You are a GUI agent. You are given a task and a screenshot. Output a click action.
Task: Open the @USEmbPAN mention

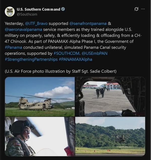(94, 53)
